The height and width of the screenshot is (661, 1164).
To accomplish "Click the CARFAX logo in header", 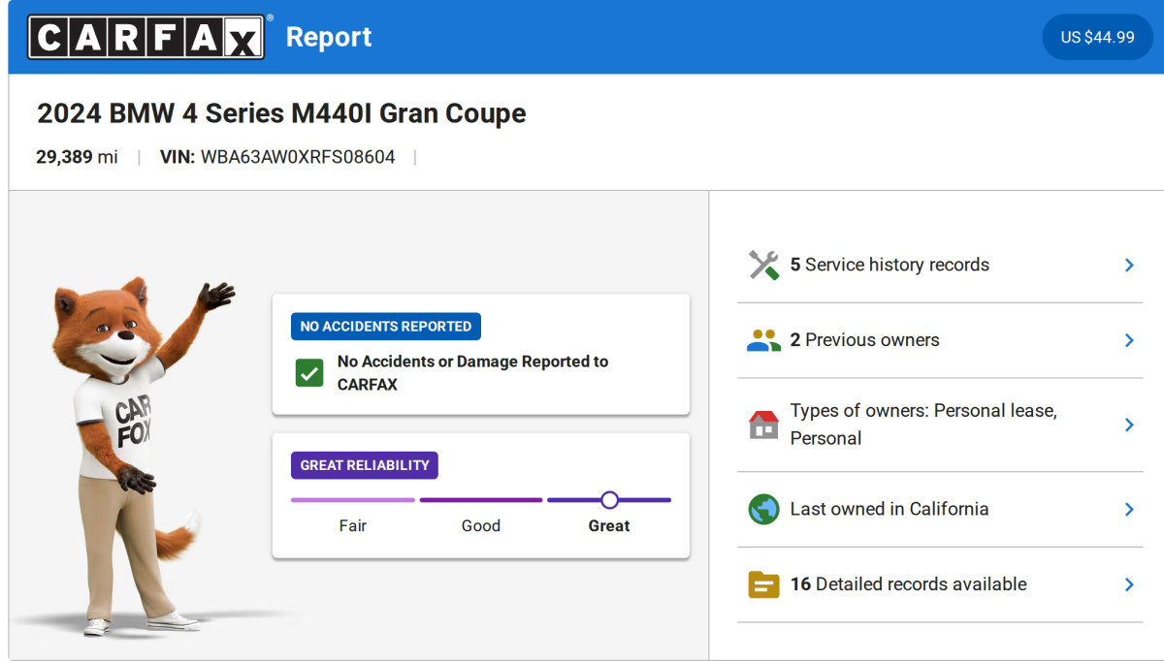I will [145, 37].
